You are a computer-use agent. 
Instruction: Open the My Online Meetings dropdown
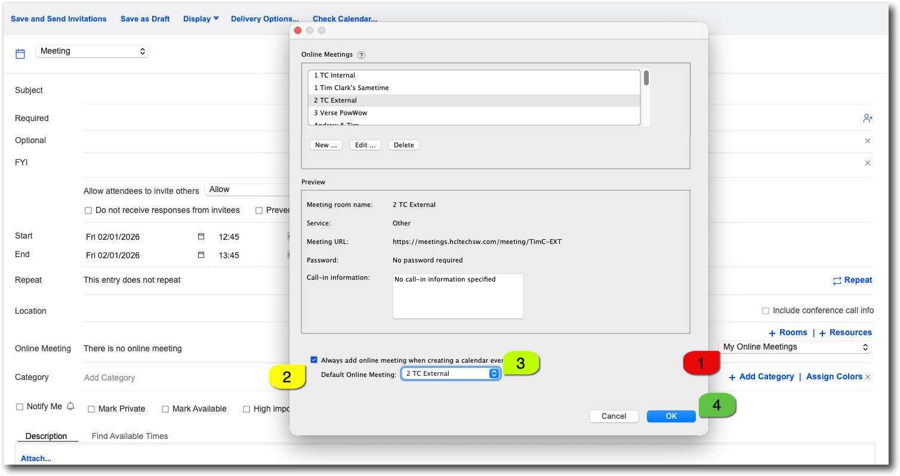point(794,347)
